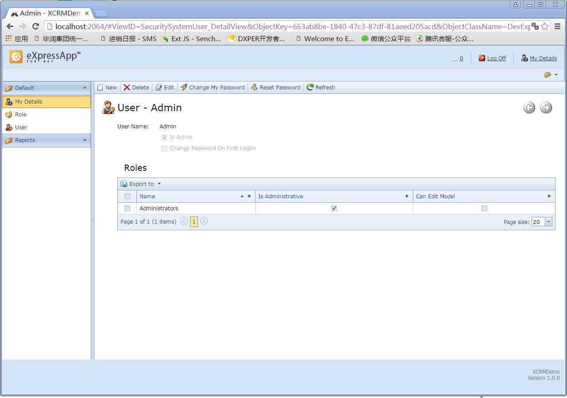Click the Log Off link
567x398 pixels.
point(496,58)
